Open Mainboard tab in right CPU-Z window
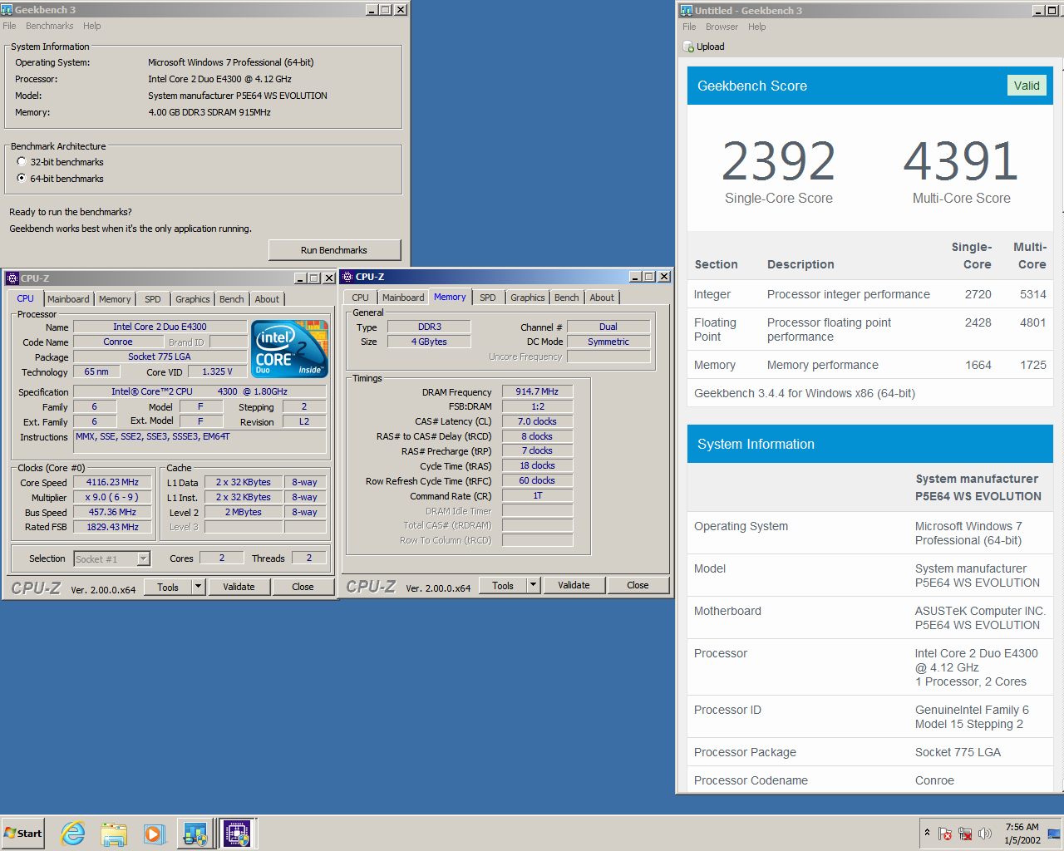The height and width of the screenshot is (851, 1064). [403, 298]
